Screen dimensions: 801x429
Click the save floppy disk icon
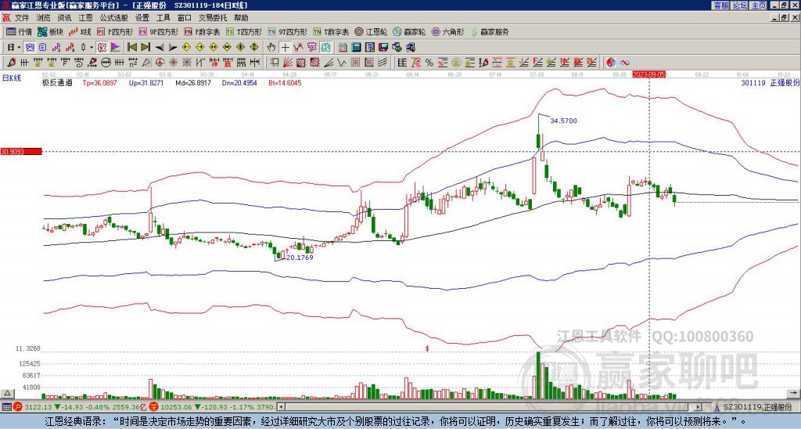383,48
